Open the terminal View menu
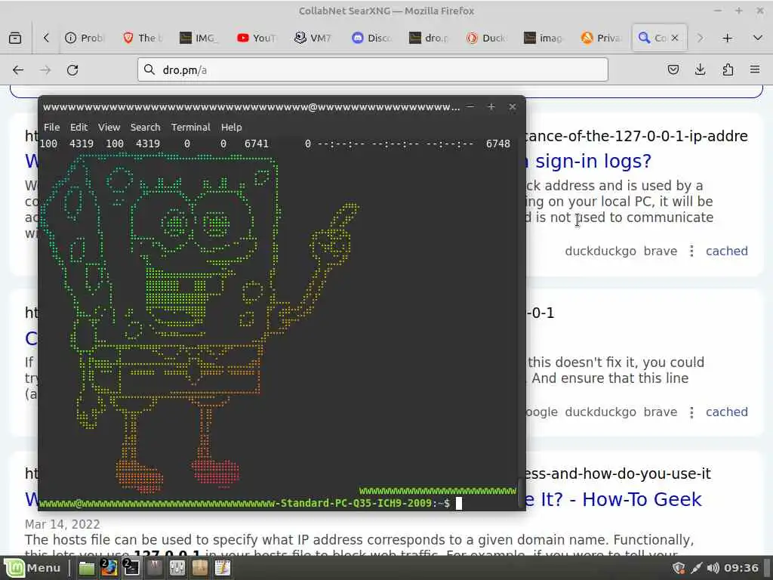The width and height of the screenshot is (773, 580). pyautogui.click(x=109, y=127)
